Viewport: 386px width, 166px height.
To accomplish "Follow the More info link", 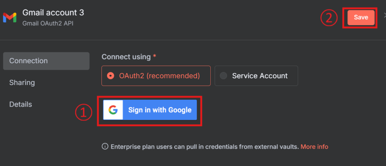I will tap(314, 146).
